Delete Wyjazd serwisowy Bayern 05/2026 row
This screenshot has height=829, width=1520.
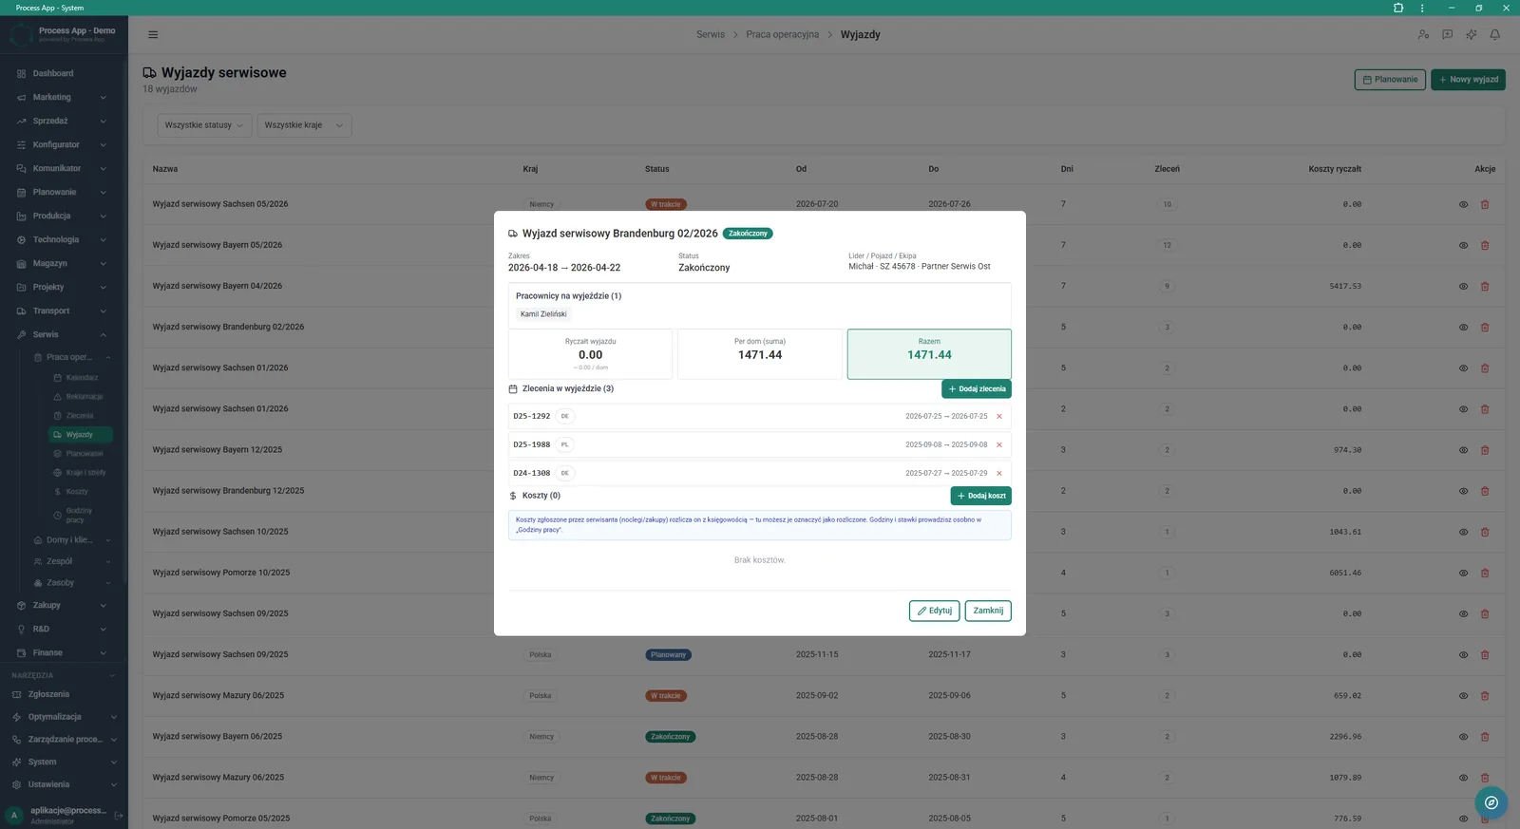(1485, 246)
